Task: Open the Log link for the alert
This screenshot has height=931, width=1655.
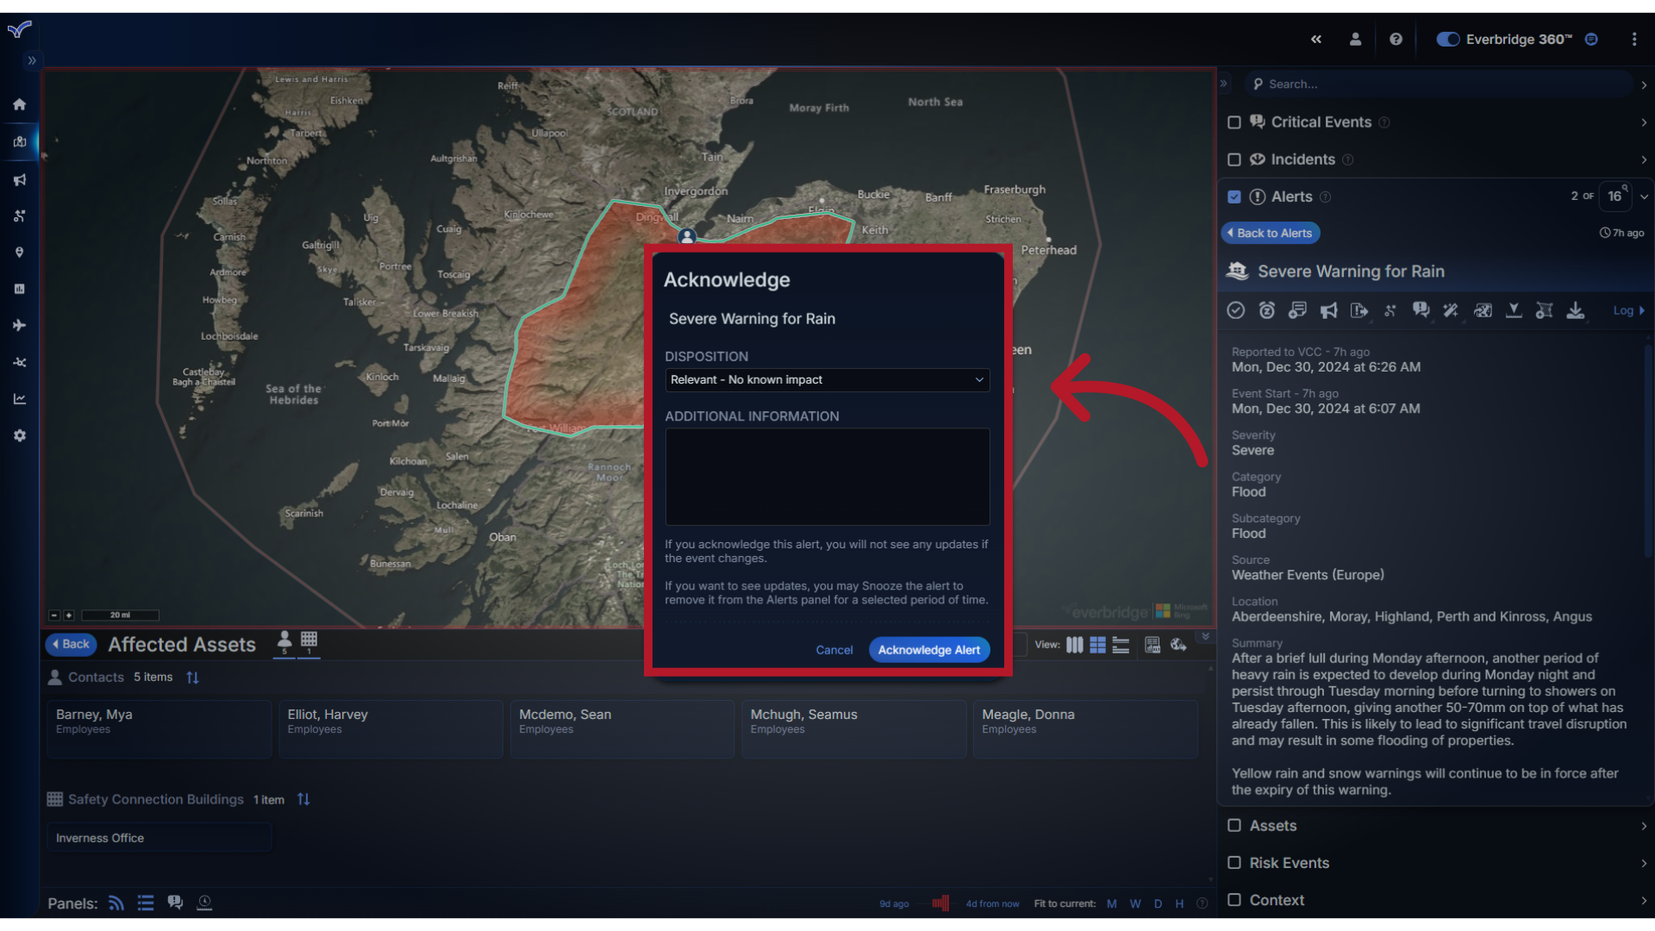Action: (x=1626, y=310)
